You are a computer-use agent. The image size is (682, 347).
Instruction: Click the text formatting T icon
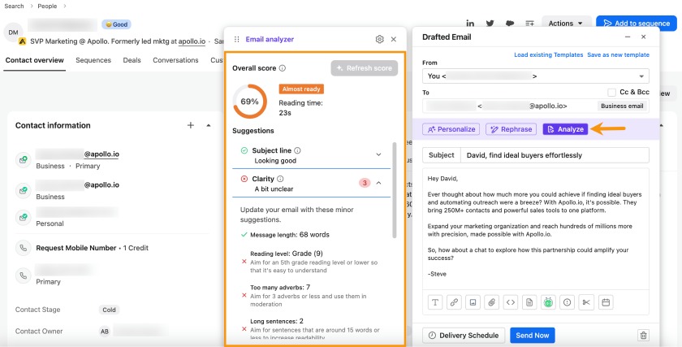(x=435, y=302)
